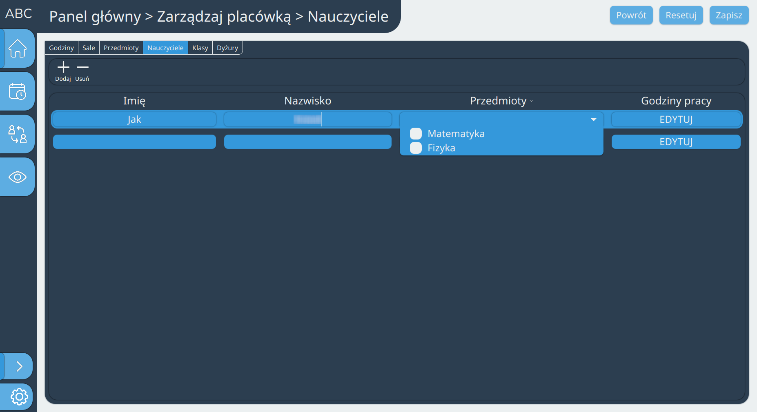This screenshot has width=757, height=412.
Task: Focus the Nazwisko field in Jak's row
Action: 308,120
